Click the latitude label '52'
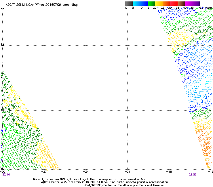Viewport: 213px width, 187px height. pyautogui.click(x=2, y=140)
